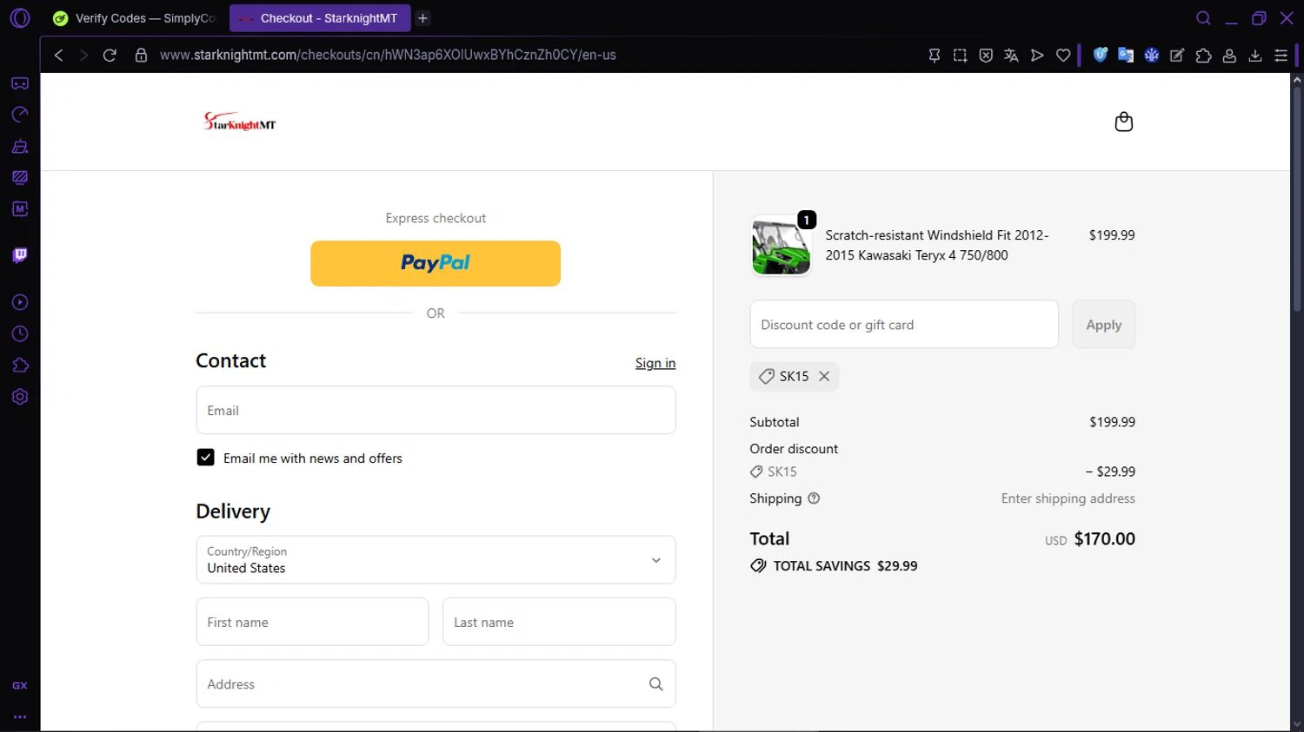Expand the Country/Region dropdown

tap(436, 559)
